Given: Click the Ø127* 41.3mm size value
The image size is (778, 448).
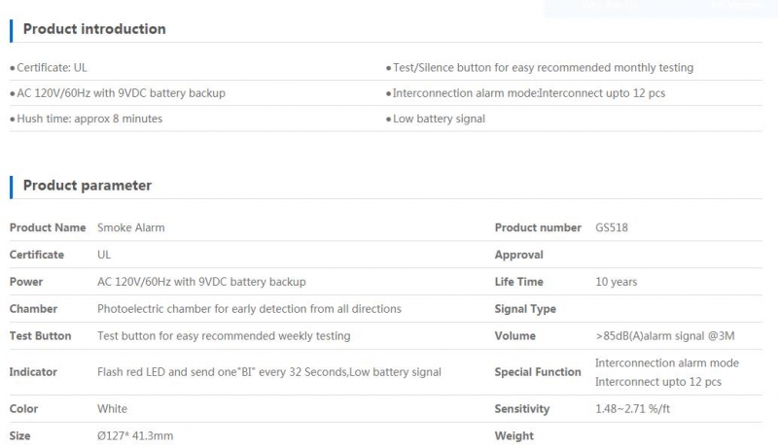Looking at the screenshot, I should (x=135, y=436).
